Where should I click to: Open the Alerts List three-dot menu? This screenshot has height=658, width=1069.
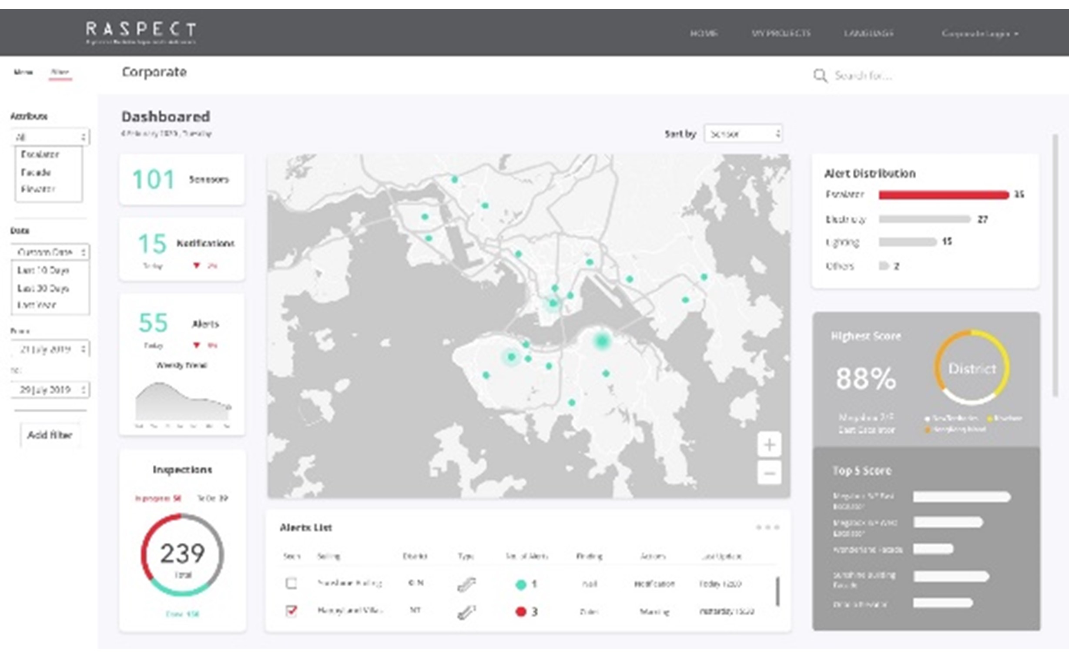click(x=767, y=527)
